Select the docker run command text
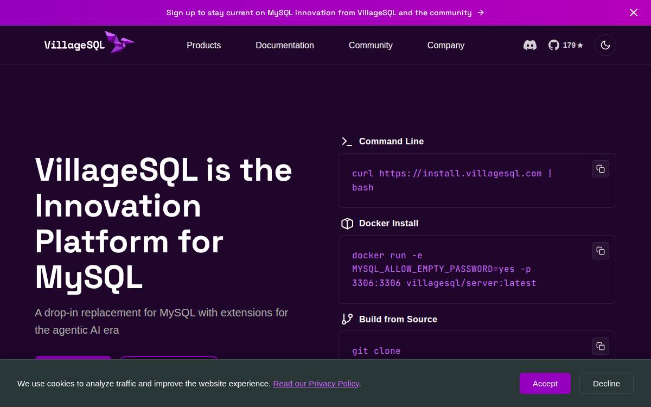The height and width of the screenshot is (407, 651). point(444,269)
